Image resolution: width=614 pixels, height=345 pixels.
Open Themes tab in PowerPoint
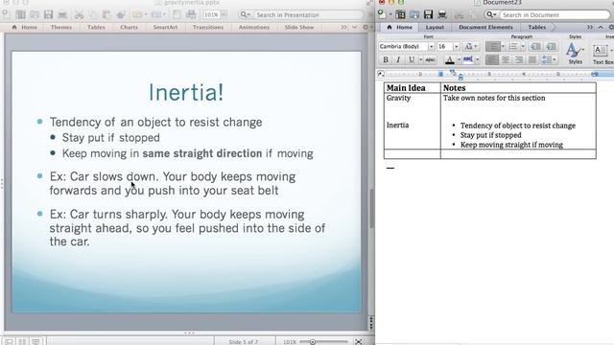(61, 27)
